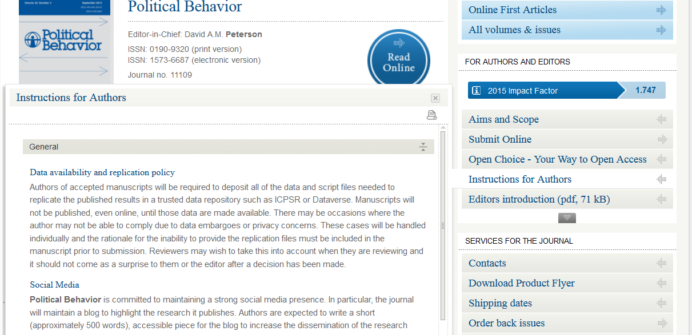Click the printer icon in Instructions panel
Viewport: 692px width, 335px height.
[431, 115]
